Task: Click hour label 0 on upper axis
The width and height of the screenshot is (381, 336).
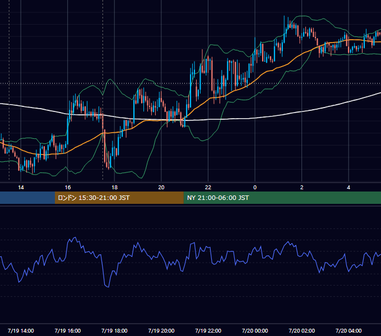Action: point(255,187)
